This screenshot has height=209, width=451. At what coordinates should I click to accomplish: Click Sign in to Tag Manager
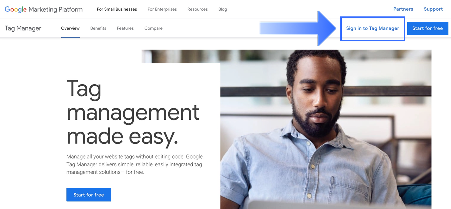(x=372, y=28)
